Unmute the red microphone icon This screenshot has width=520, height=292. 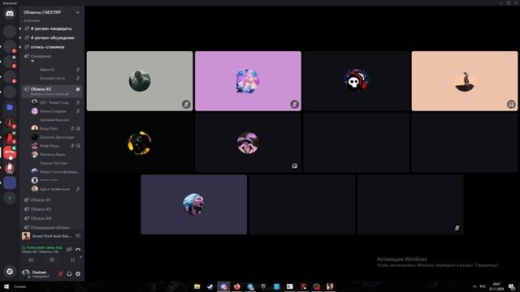click(61, 274)
